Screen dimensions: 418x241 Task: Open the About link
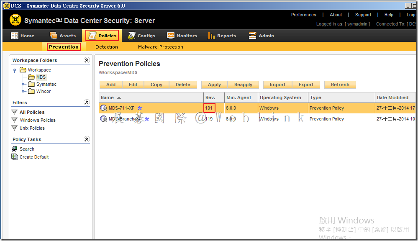pyautogui.click(x=336, y=15)
